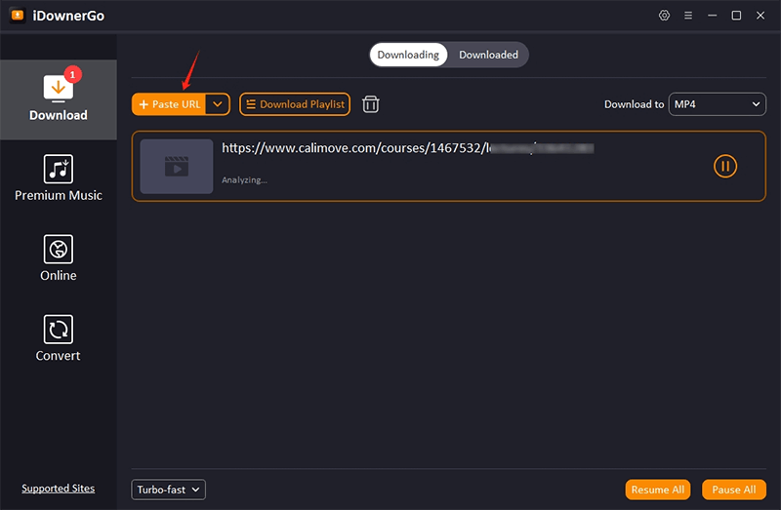The height and width of the screenshot is (510, 781).
Task: Click the video thumbnail placeholder
Action: click(x=176, y=167)
